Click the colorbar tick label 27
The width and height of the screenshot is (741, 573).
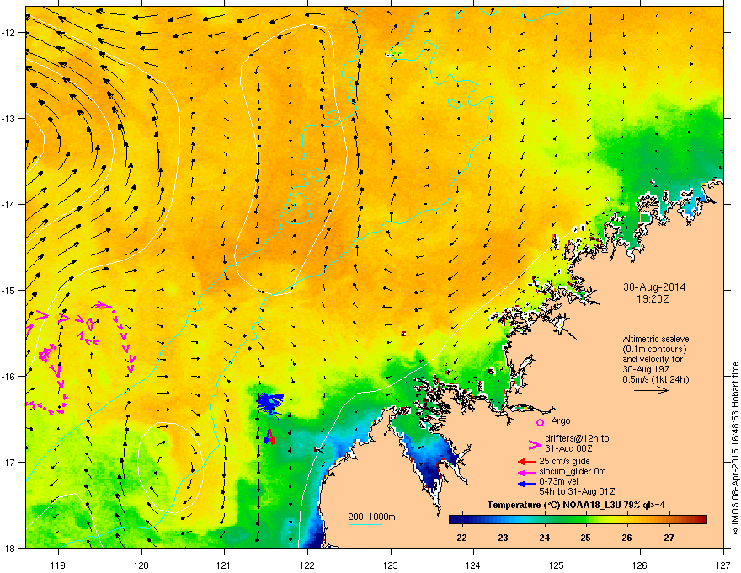[x=669, y=538]
